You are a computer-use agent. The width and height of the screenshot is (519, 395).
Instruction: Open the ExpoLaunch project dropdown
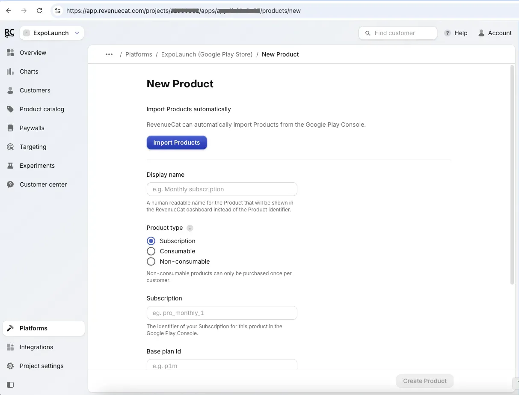pyautogui.click(x=52, y=33)
